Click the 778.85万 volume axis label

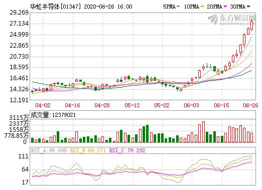click(x=17, y=136)
